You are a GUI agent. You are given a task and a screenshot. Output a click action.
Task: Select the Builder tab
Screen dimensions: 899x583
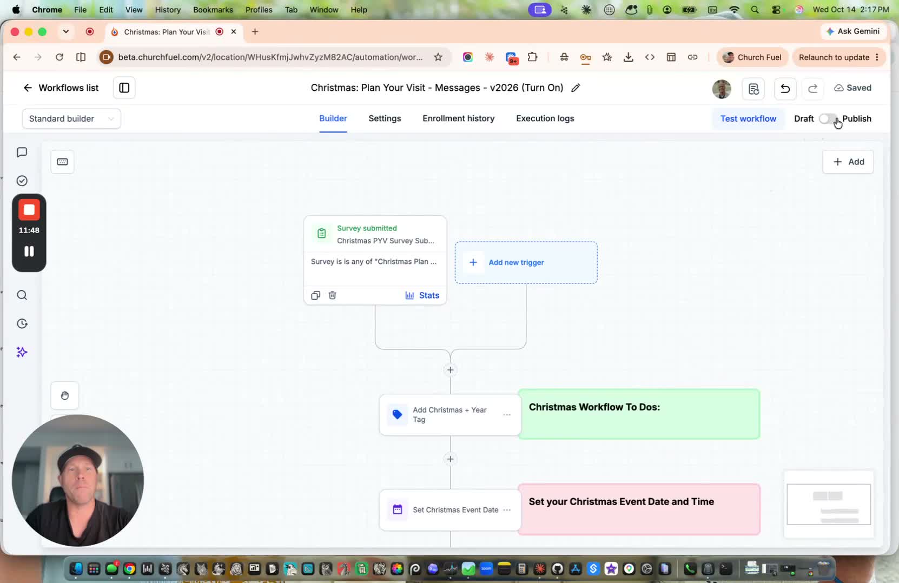[x=333, y=118]
